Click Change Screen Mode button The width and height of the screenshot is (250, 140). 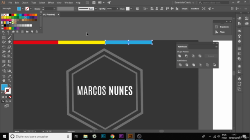pyautogui.click(x=7, y=106)
